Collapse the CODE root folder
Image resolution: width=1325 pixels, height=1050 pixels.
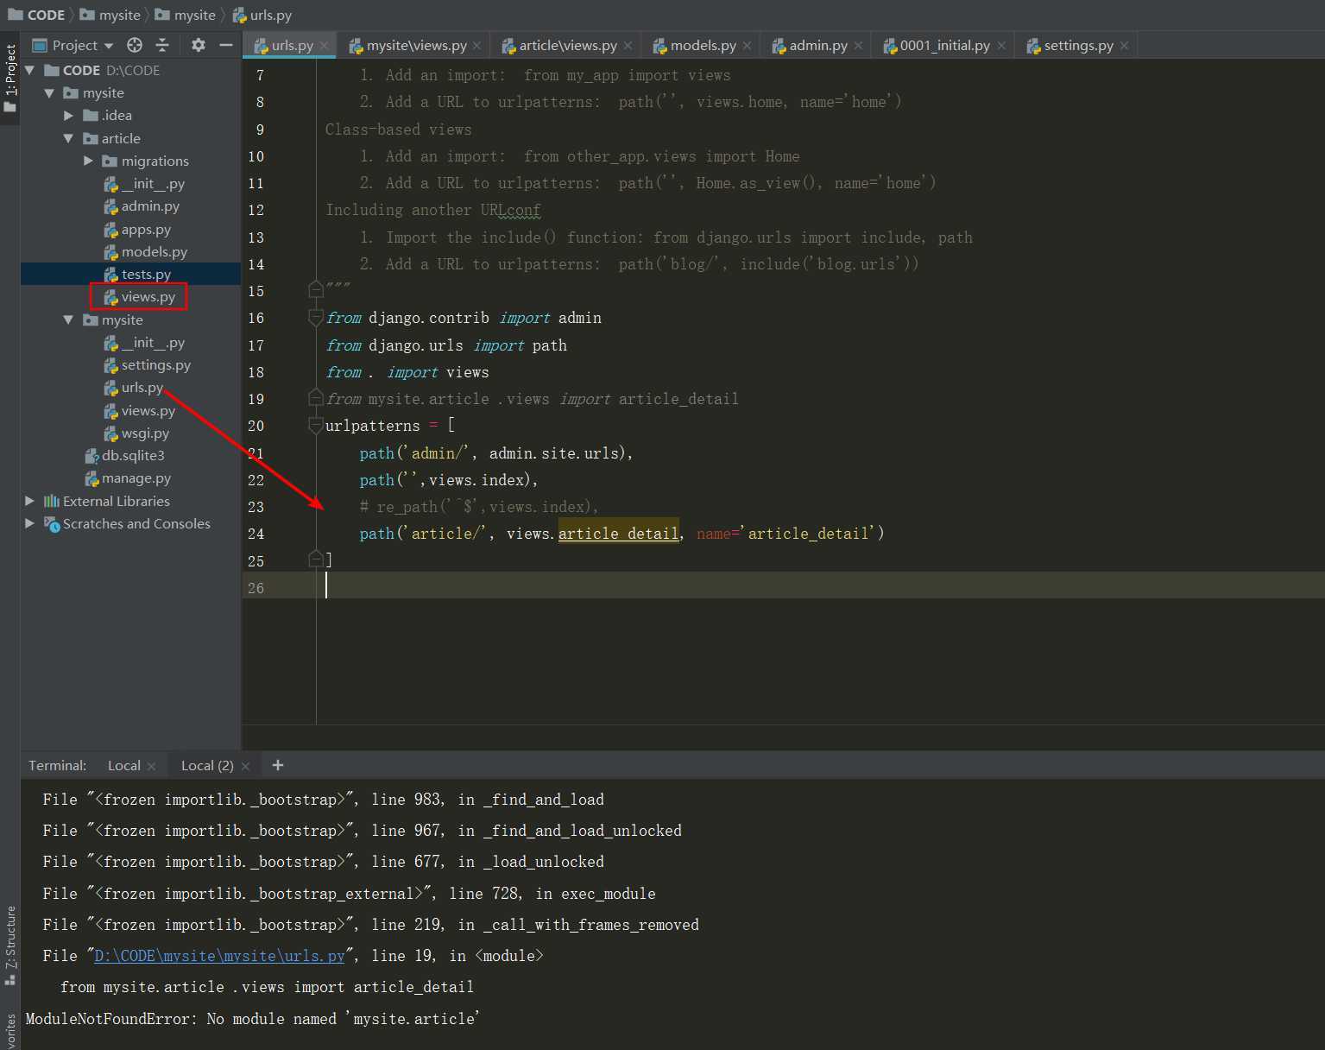(30, 70)
